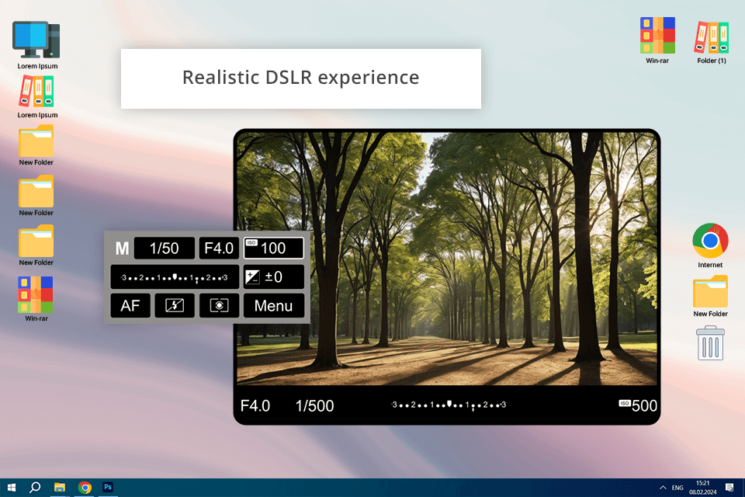Click the AF autofocus button

coord(130,305)
